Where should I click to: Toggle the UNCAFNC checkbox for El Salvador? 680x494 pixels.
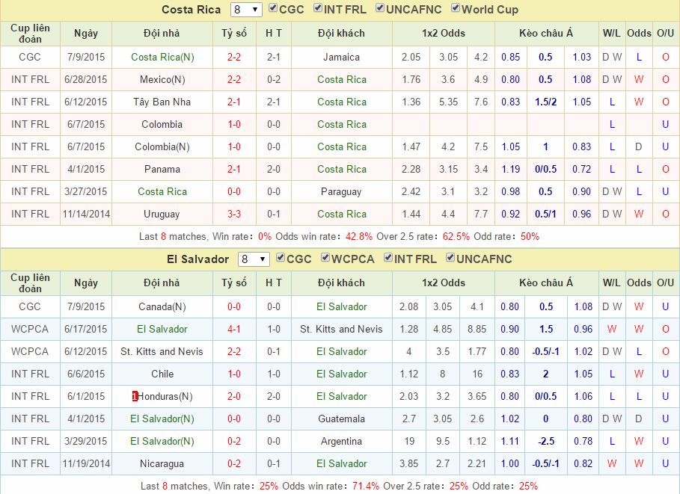[x=450, y=258]
